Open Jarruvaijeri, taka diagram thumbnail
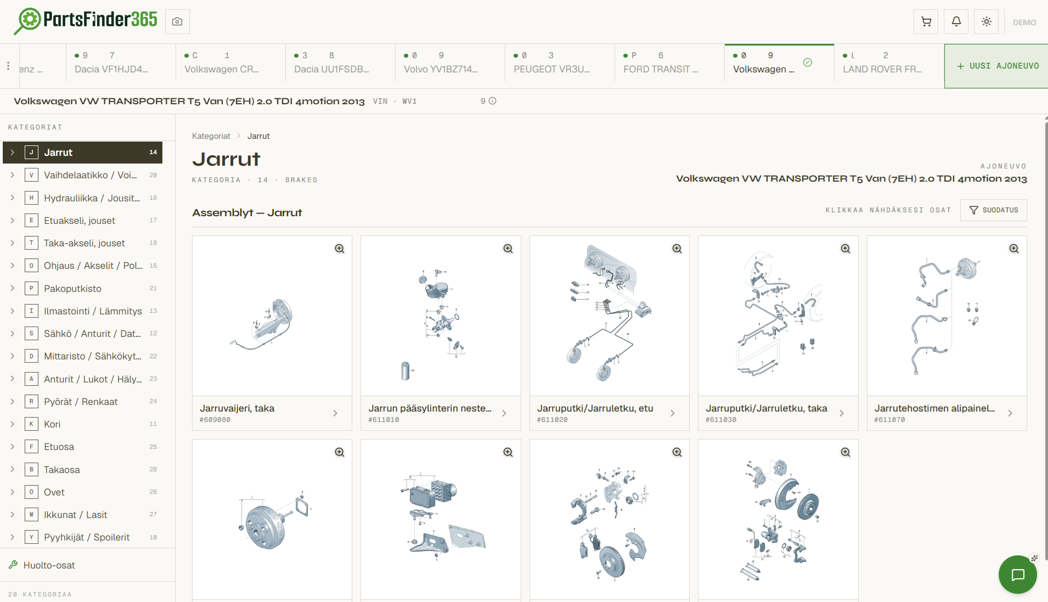1048x602 pixels. coord(272,316)
